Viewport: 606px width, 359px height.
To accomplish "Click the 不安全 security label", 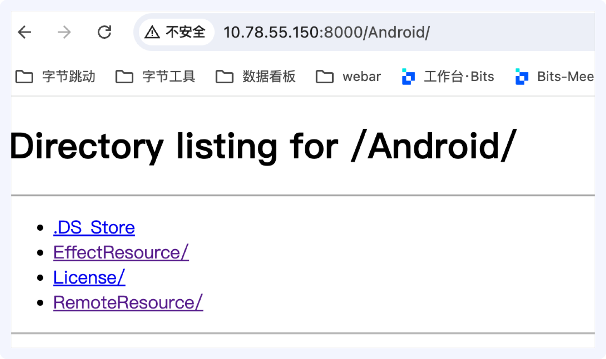I will (x=186, y=32).
